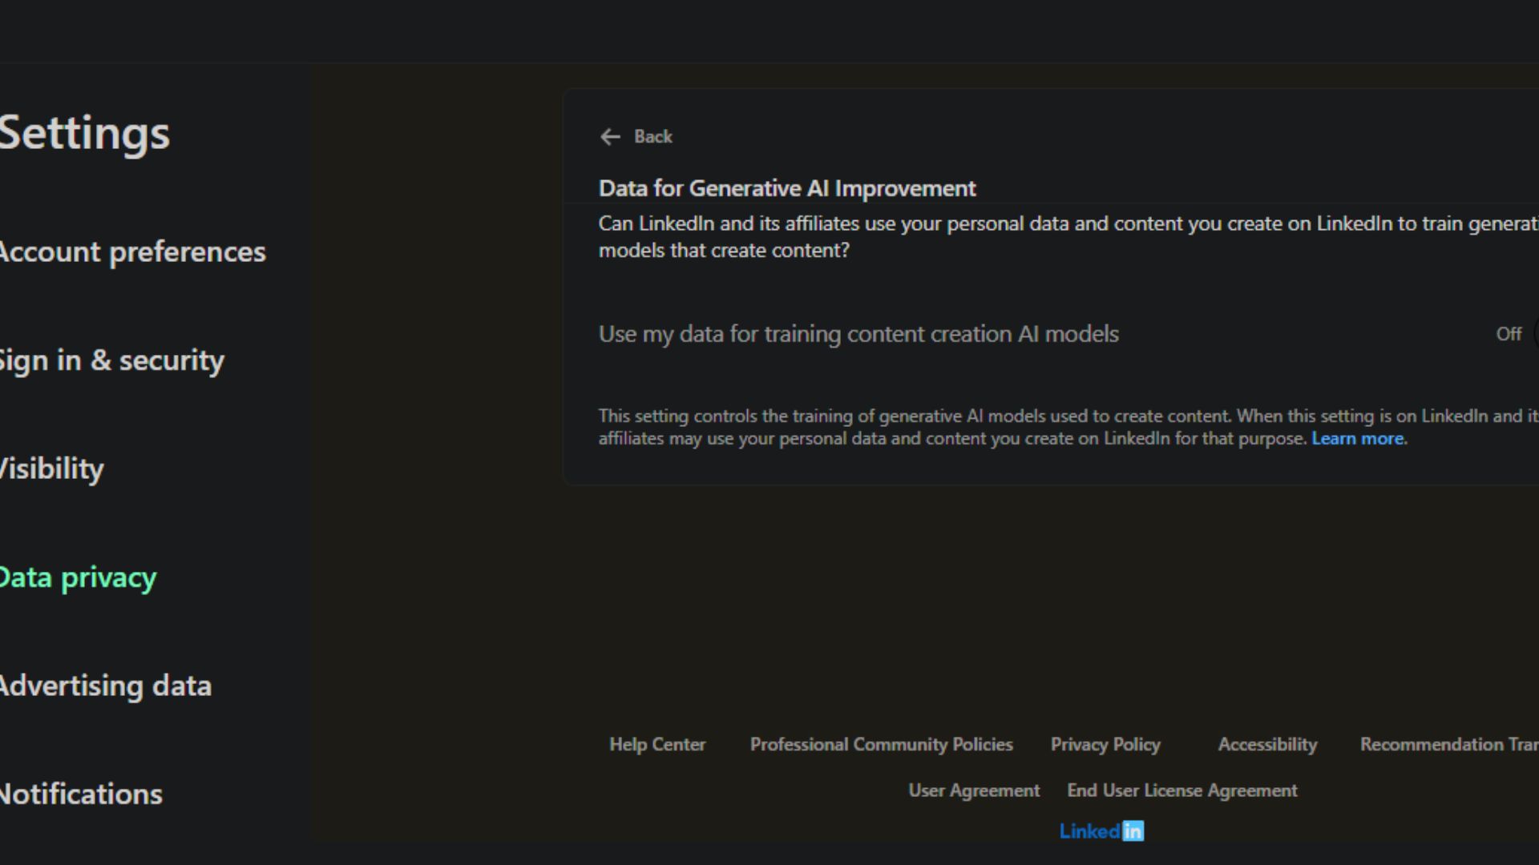Open Advertising data settings

tap(105, 686)
